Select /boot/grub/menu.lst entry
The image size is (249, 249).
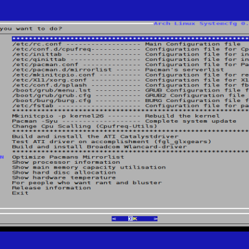click(130, 90)
